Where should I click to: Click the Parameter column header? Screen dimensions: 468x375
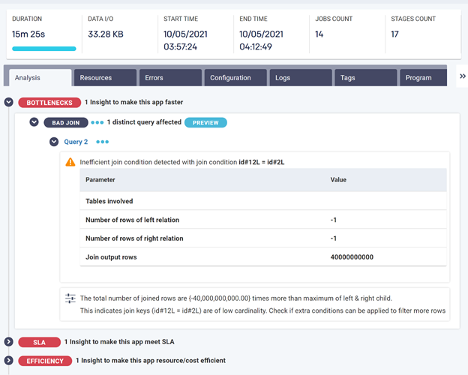pyautogui.click(x=100, y=180)
